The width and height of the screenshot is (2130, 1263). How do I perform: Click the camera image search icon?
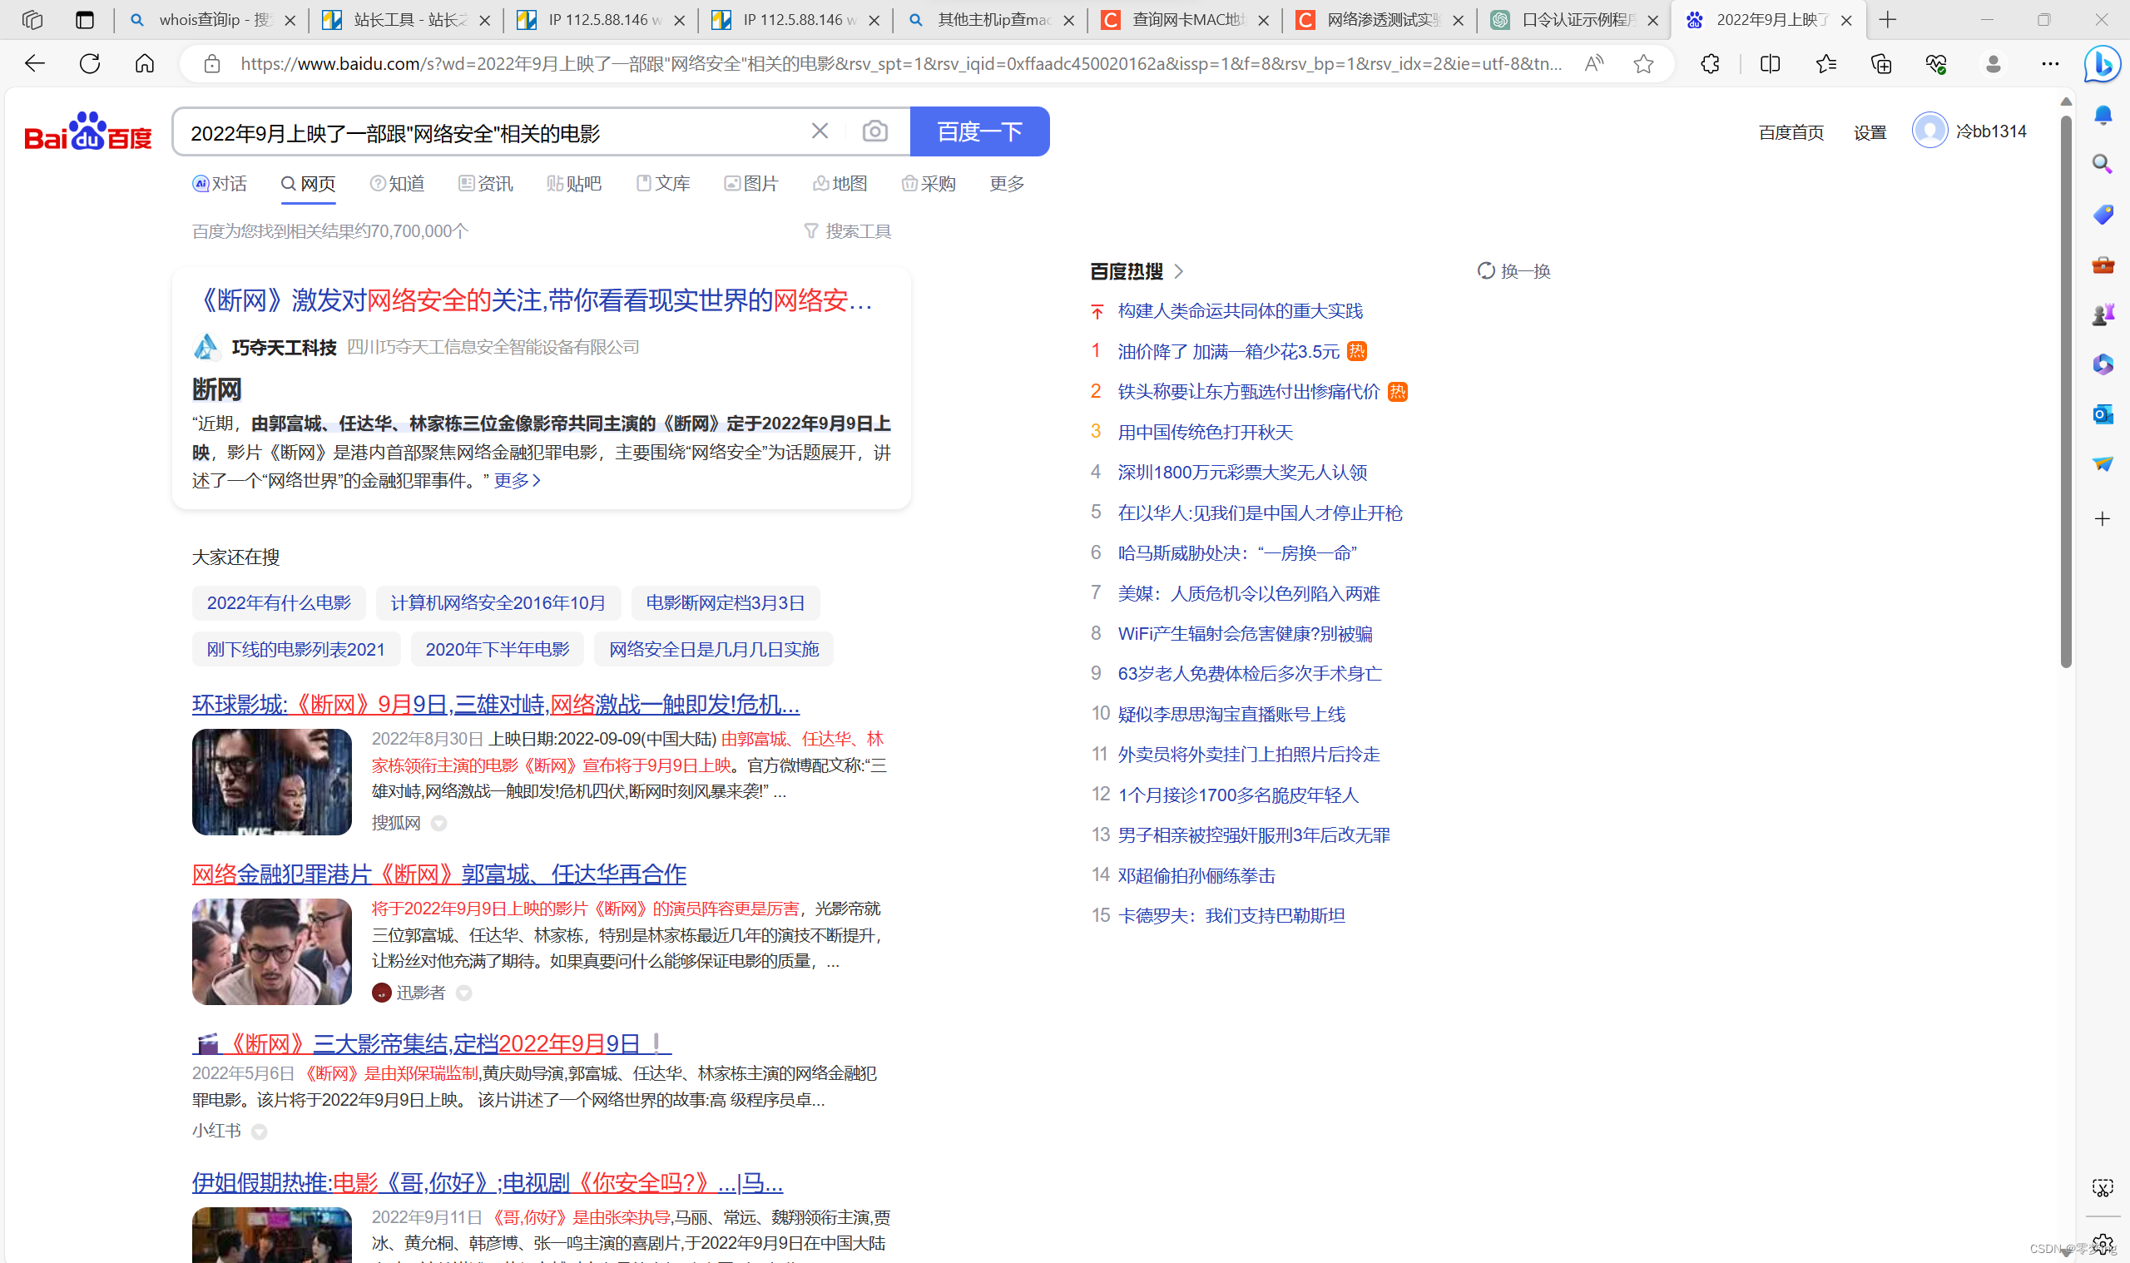coord(874,131)
